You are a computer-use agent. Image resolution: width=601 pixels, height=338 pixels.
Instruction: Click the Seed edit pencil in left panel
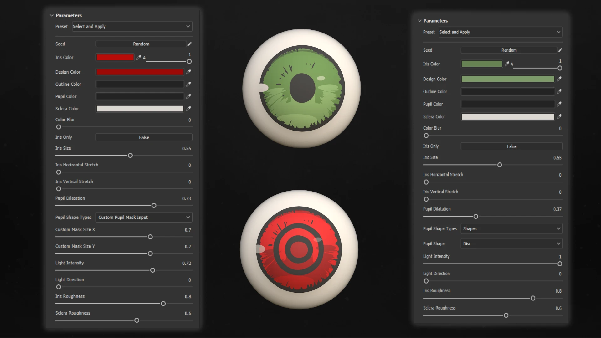tap(190, 44)
